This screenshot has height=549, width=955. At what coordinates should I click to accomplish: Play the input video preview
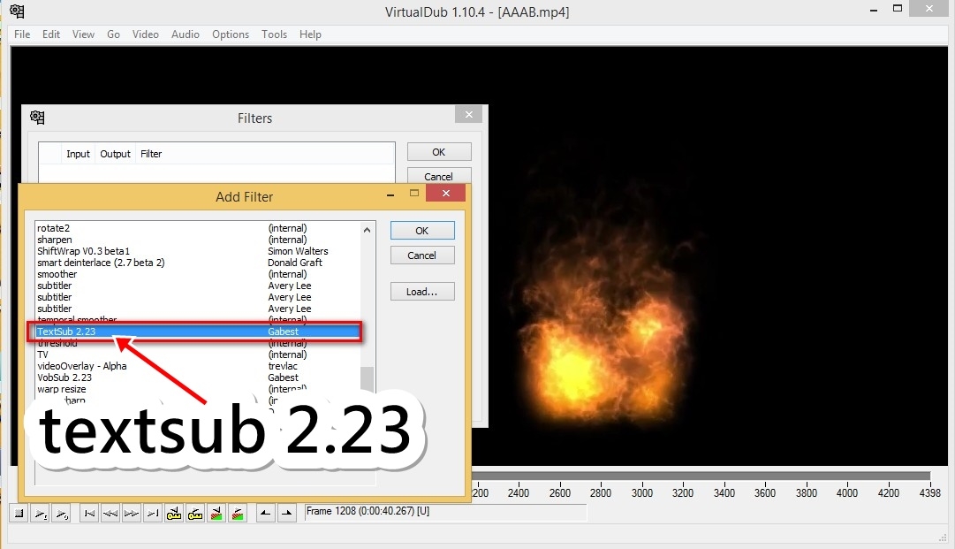pyautogui.click(x=41, y=514)
